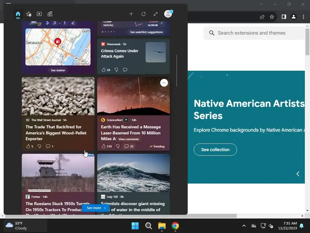Open the Forbes turret article image
The width and height of the screenshot is (310, 233).
58,173
